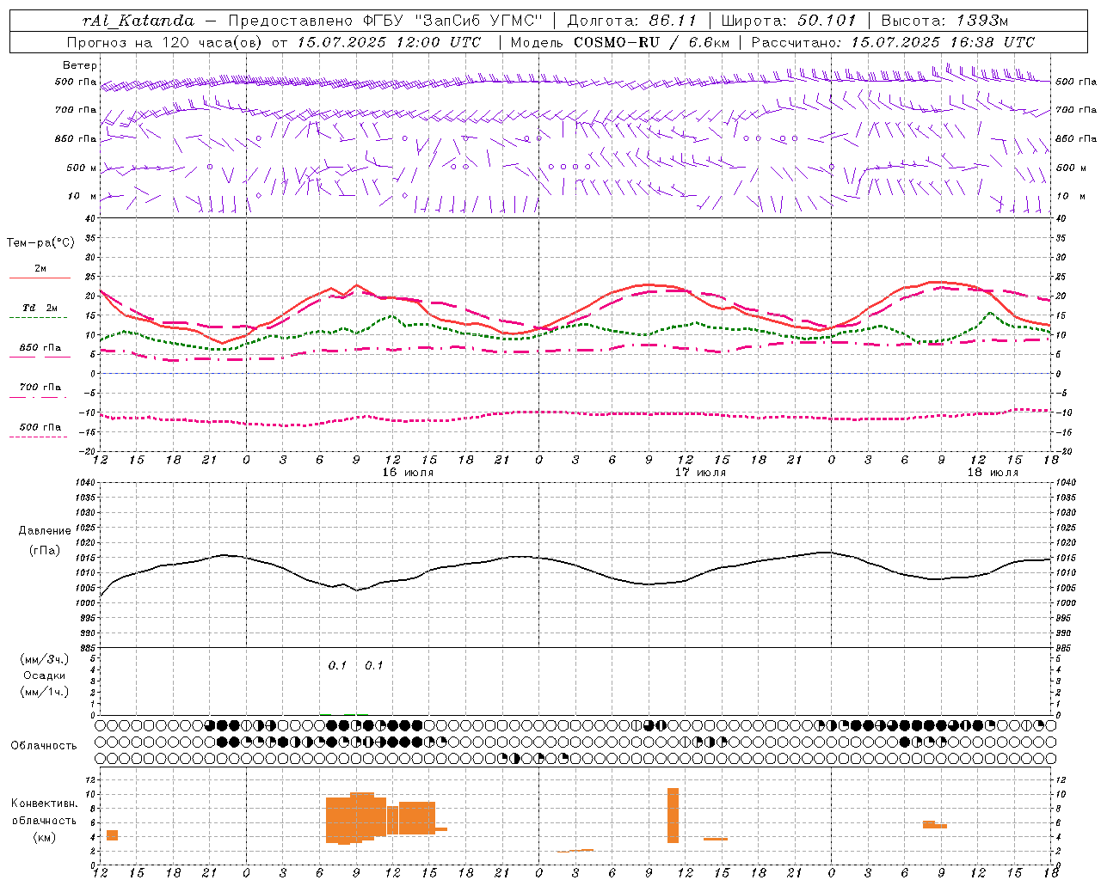The image size is (1101, 880).
Task: Click the Давление panel label
Action: coord(45,530)
